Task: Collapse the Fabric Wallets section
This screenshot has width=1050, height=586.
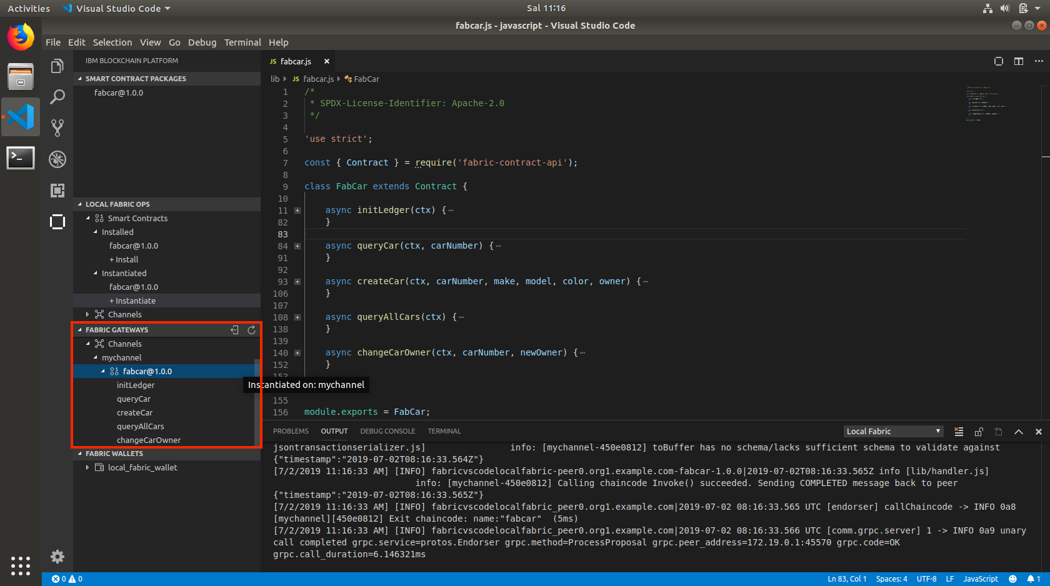Action: (167, 454)
